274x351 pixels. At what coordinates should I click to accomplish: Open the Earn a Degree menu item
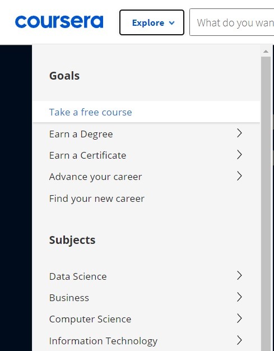(146, 134)
